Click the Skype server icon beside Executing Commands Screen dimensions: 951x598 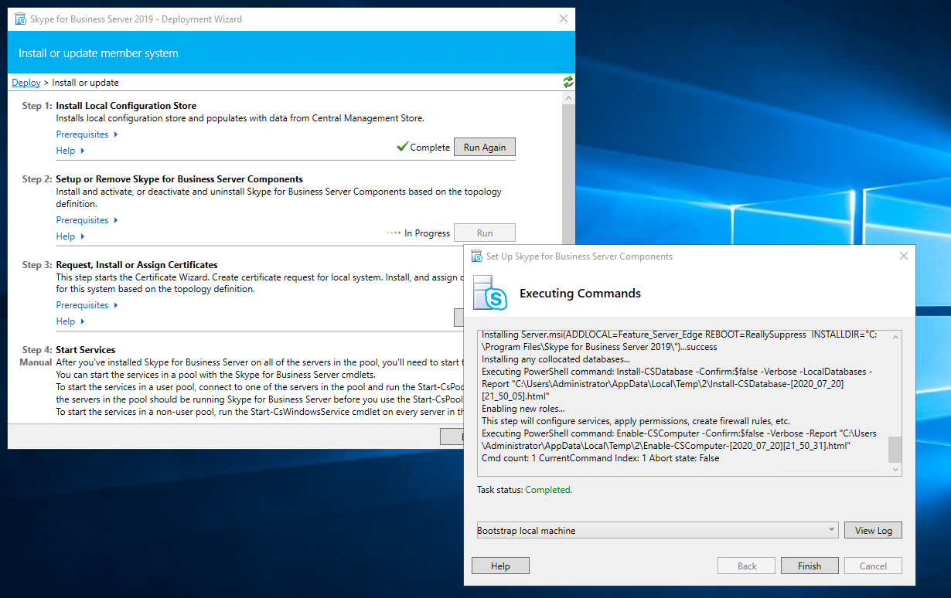[x=489, y=293]
